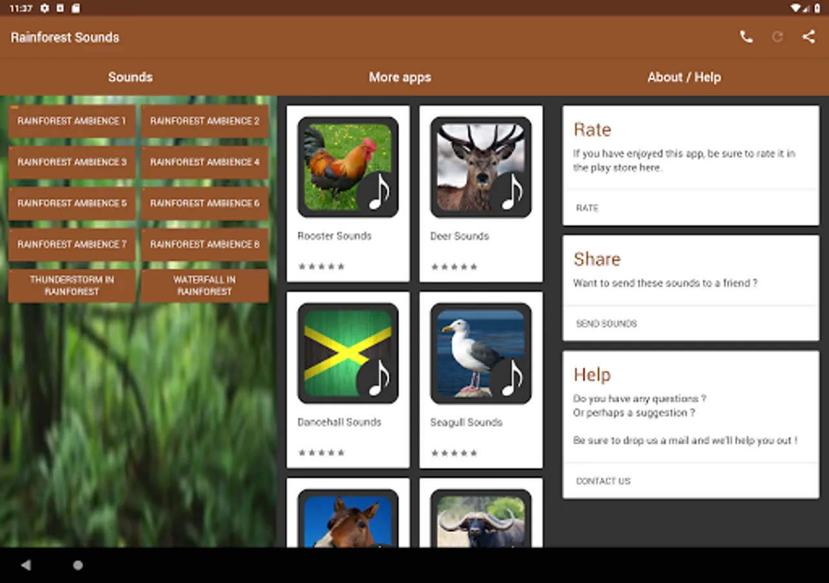Click the refresh icon in header
829x583 pixels.
coord(777,37)
